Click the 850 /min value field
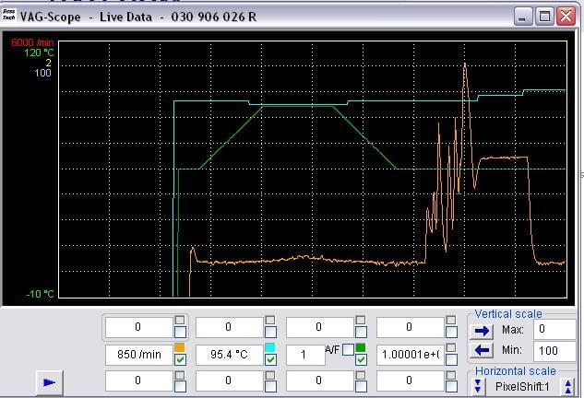Viewport: 584px width, 398px height. pos(139,355)
